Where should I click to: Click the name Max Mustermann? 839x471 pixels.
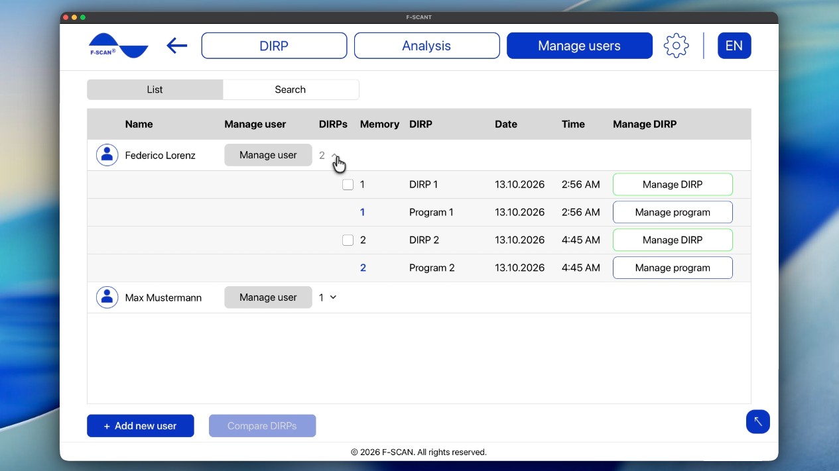tap(163, 298)
